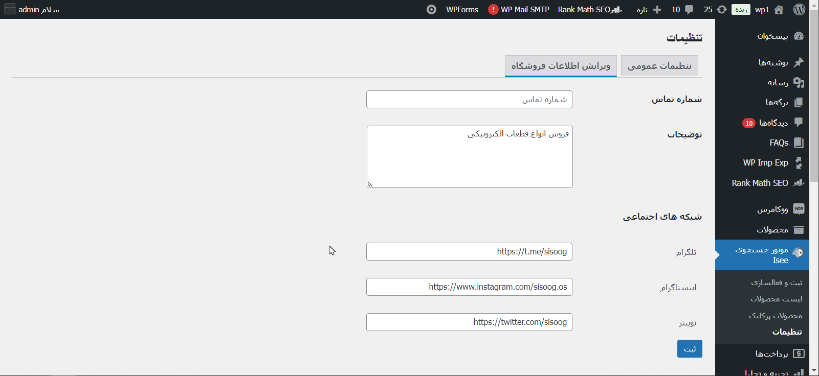Click the Isee search engine icon
819x376 pixels.
coord(798,252)
